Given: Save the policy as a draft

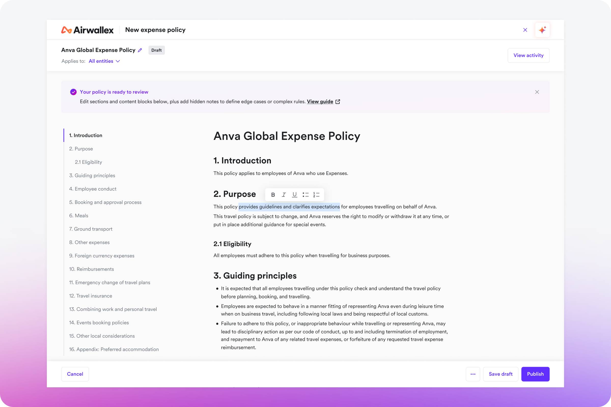Looking at the screenshot, I should click(x=500, y=374).
